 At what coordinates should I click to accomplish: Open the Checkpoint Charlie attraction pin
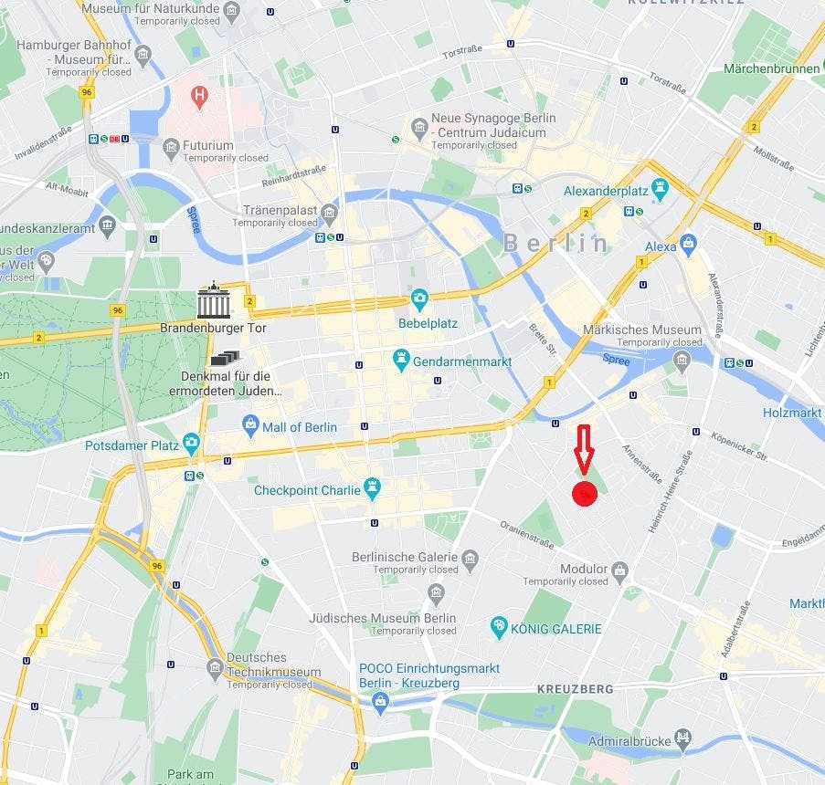(x=373, y=488)
